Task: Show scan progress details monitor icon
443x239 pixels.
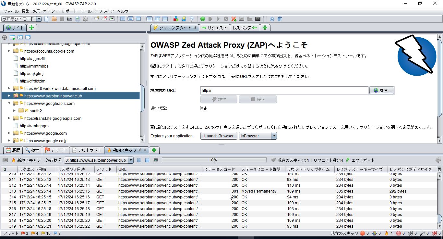Action: tap(156, 160)
